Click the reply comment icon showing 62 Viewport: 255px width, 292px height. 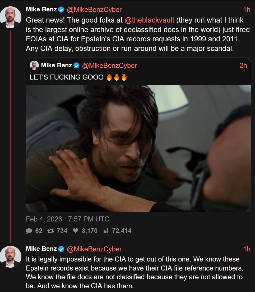tap(29, 231)
